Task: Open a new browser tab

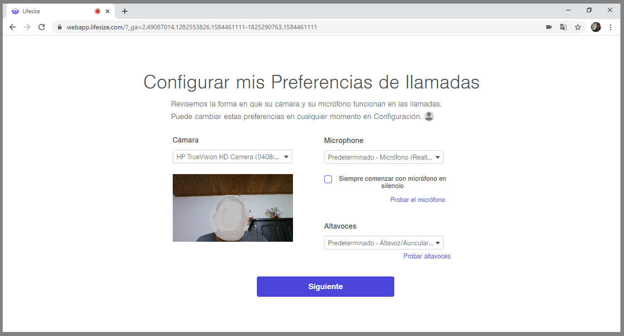Action: pyautogui.click(x=125, y=11)
